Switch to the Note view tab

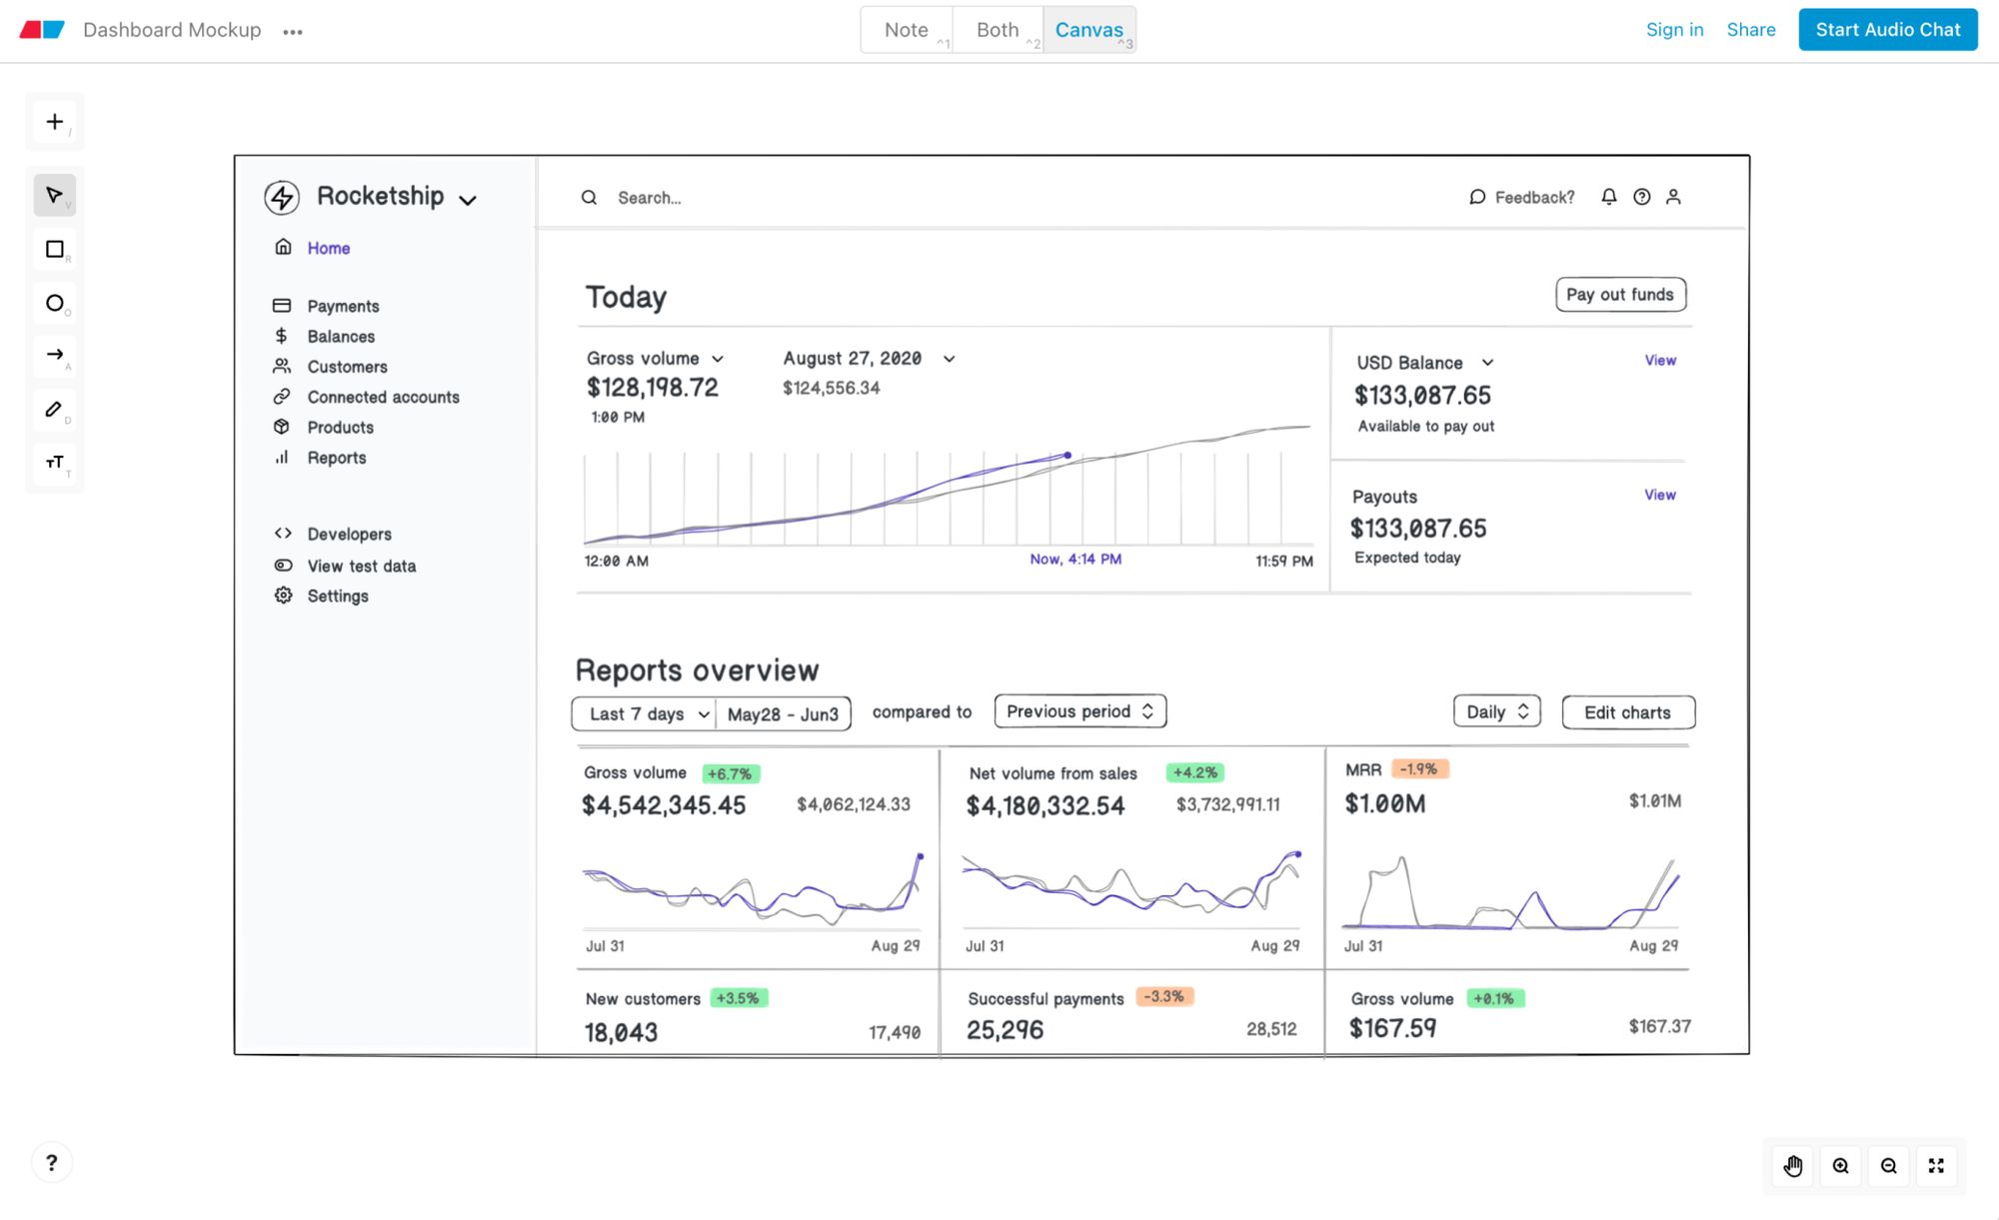click(x=907, y=30)
